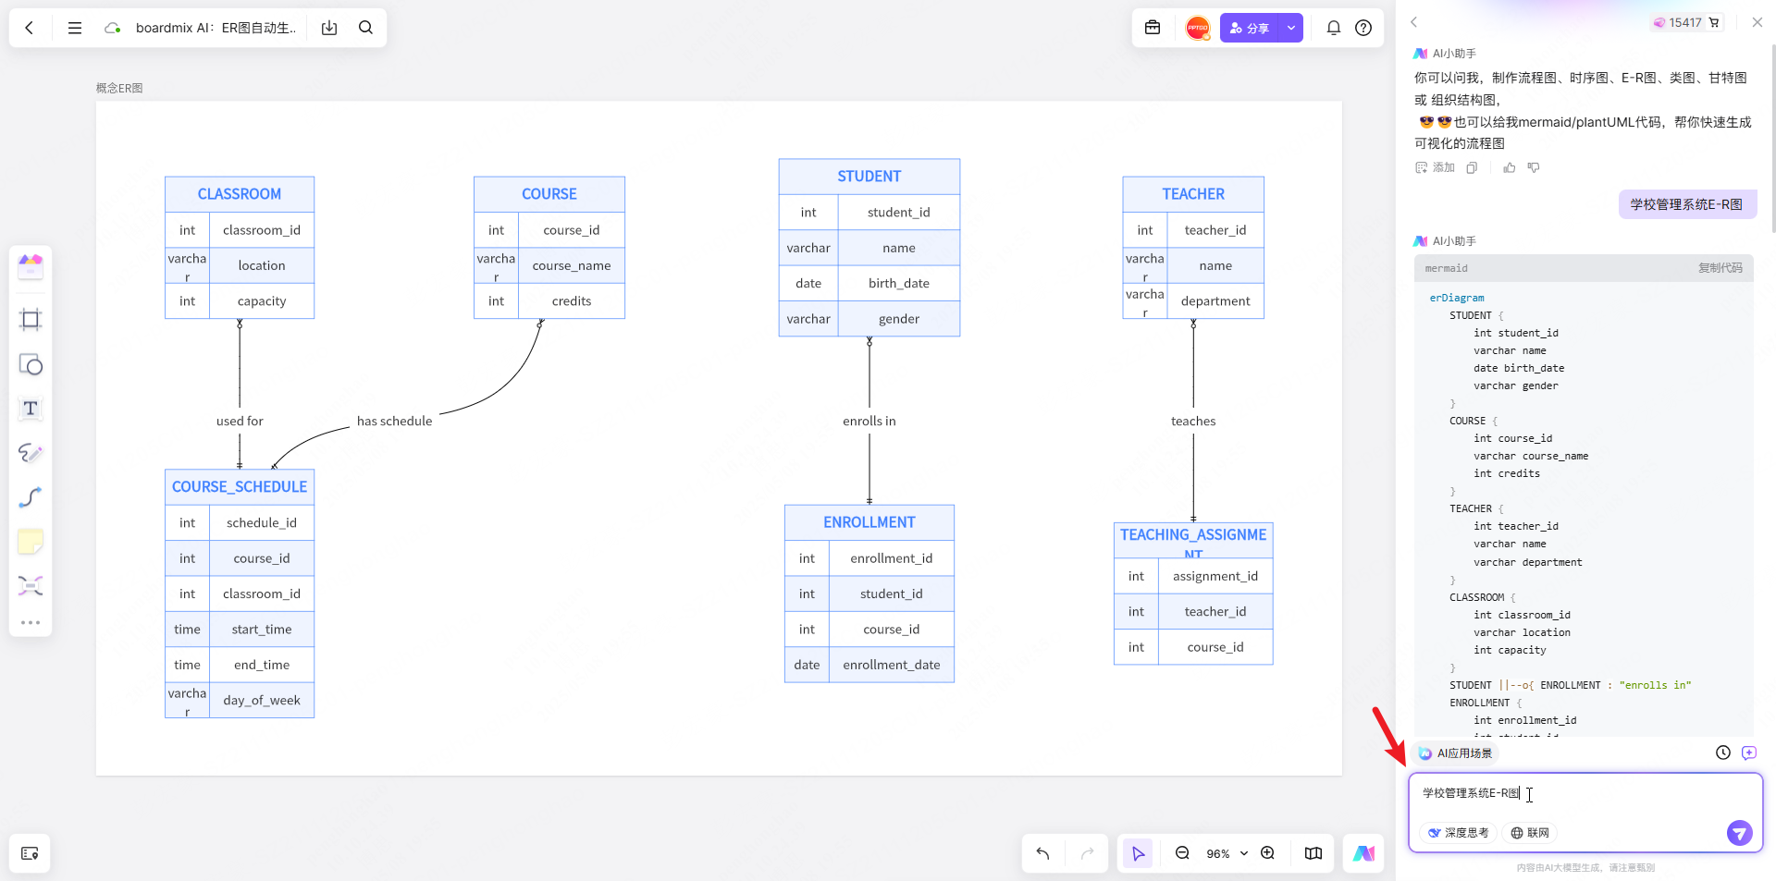Toggle 联网 web search option
The width and height of the screenshot is (1776, 881).
click(1530, 833)
